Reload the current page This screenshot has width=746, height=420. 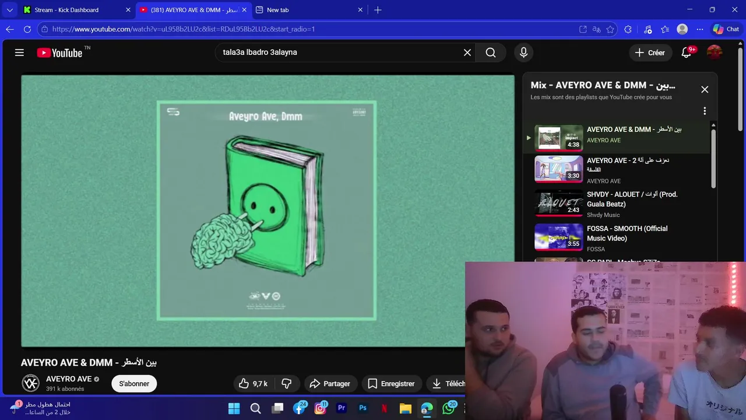27,29
